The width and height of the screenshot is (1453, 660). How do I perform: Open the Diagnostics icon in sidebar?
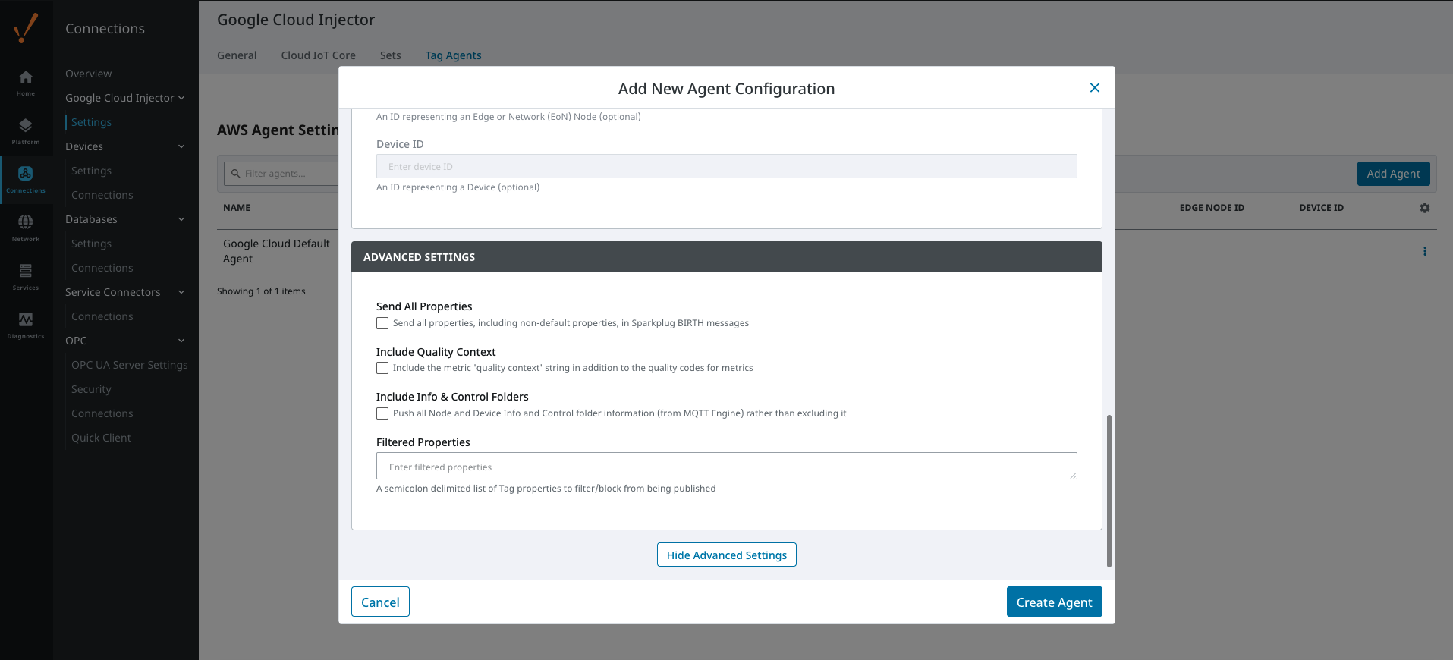(26, 319)
